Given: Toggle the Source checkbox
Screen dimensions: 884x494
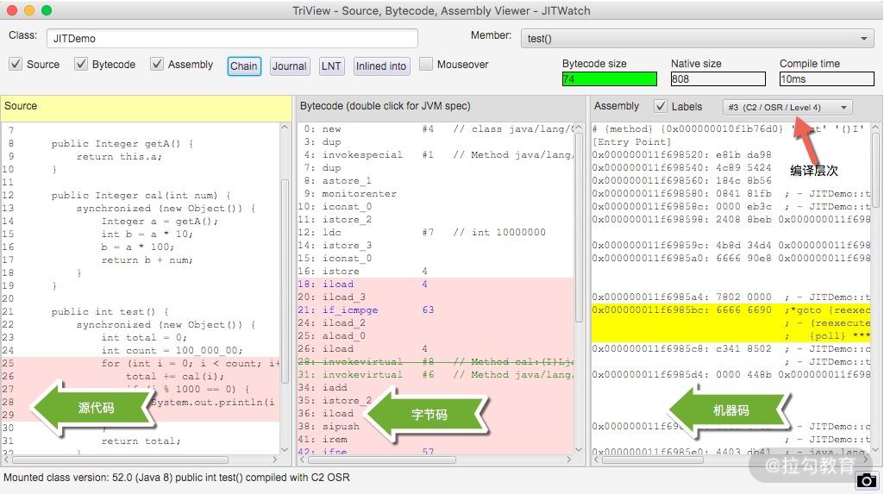Looking at the screenshot, I should click(x=16, y=65).
